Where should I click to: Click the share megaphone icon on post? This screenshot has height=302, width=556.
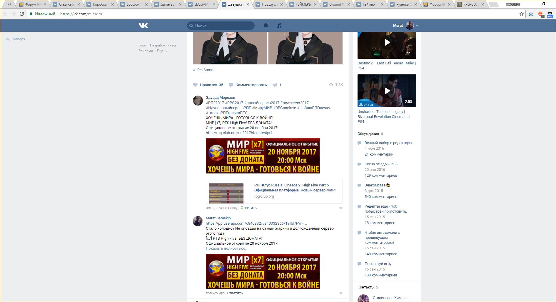pos(275,85)
